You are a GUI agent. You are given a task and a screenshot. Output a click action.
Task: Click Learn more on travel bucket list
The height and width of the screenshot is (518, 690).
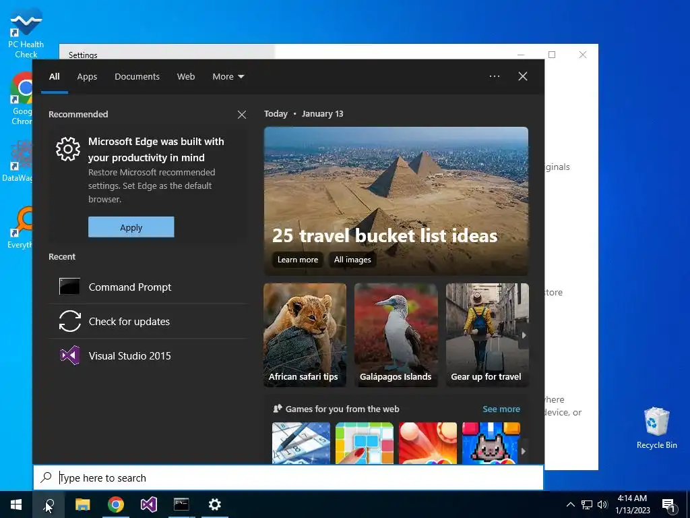click(x=297, y=260)
